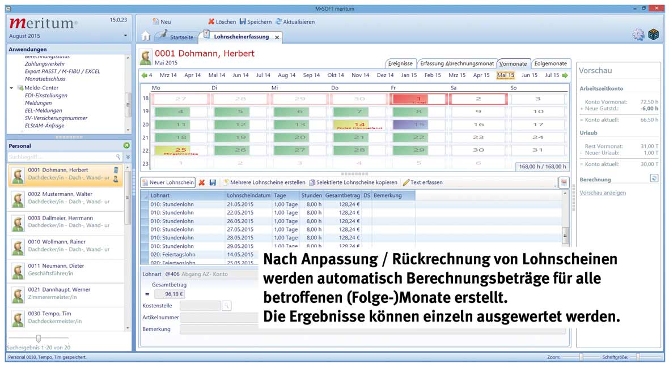Screen dimensions: 669x368
Task: Click the refresh icon beside Berechnung
Action: tap(654, 178)
